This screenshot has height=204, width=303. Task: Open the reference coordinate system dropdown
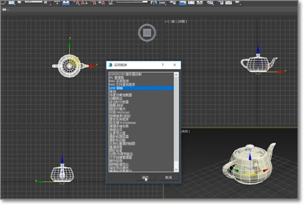pos(34,2)
